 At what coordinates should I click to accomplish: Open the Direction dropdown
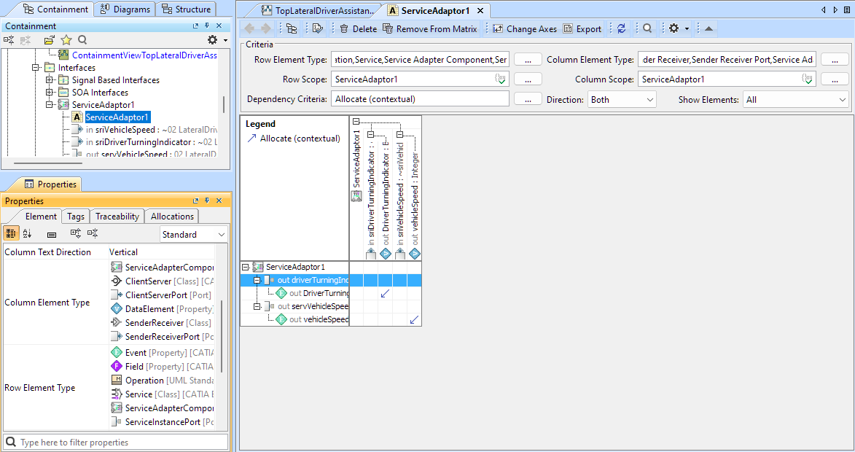622,99
